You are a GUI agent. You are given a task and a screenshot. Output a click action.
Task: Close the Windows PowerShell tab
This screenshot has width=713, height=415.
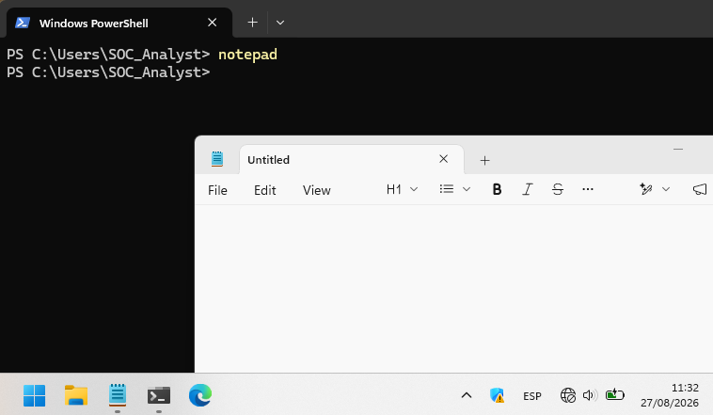pyautogui.click(x=212, y=23)
